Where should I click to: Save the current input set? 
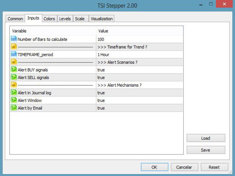pos(206,150)
